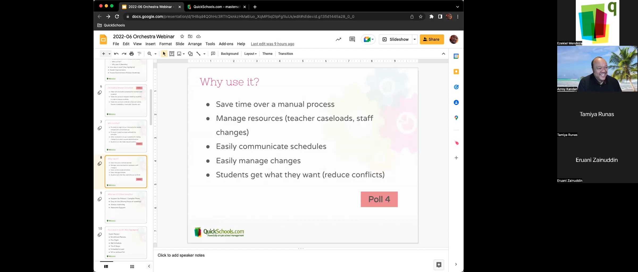
Task: Open the comment history icon
Action: [352, 39]
